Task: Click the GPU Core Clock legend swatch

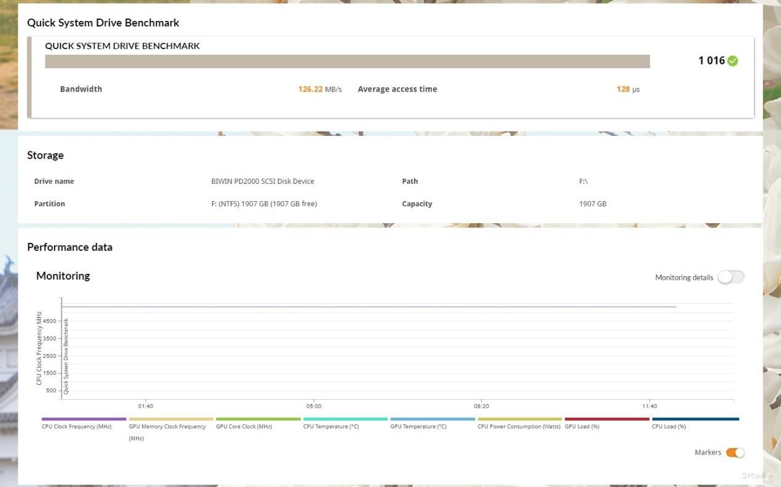Action: [258, 419]
